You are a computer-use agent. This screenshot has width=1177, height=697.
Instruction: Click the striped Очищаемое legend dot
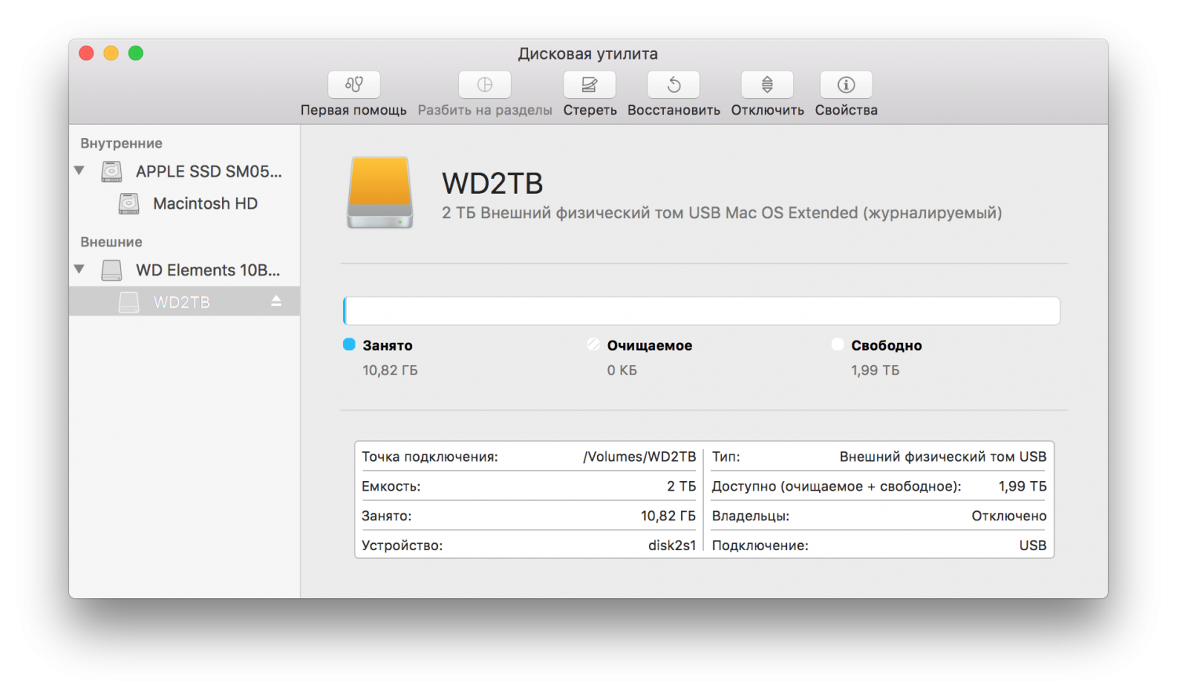593,345
